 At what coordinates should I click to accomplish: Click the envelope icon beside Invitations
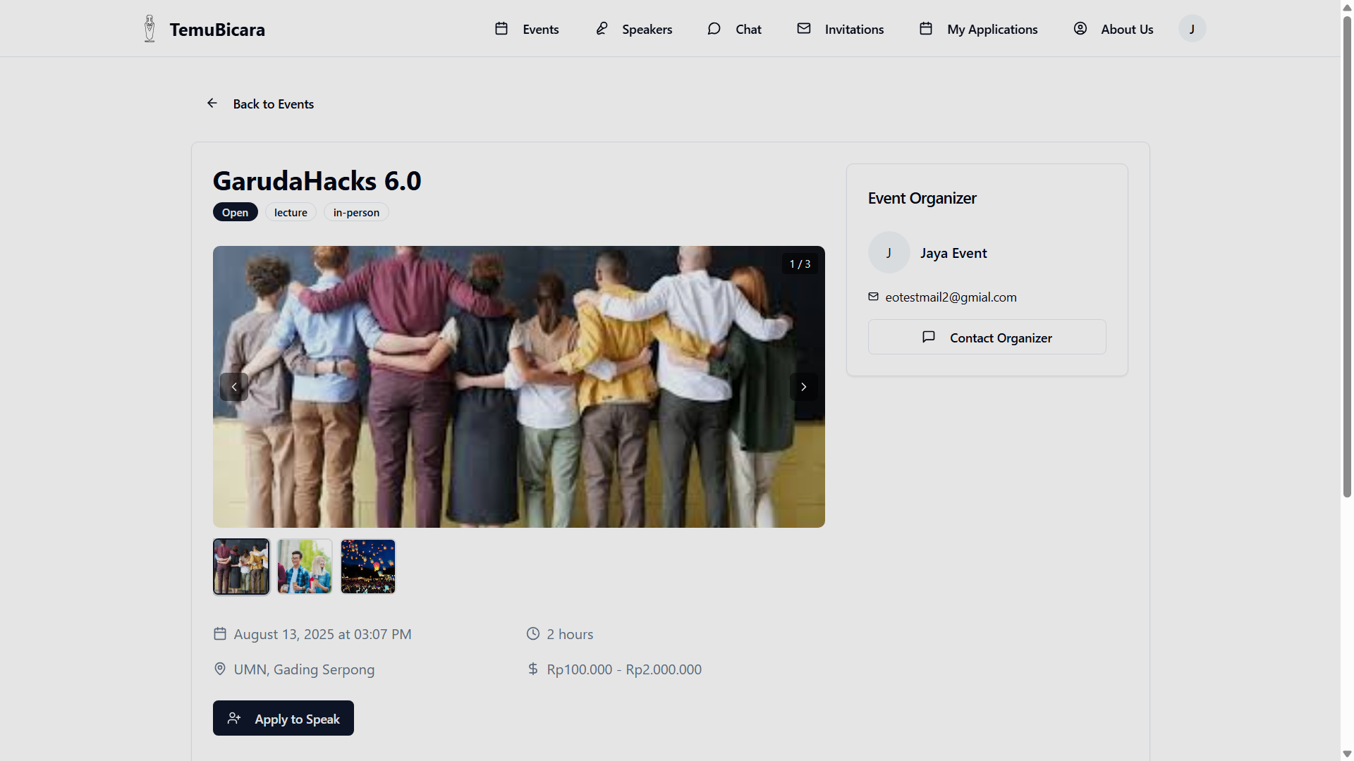pyautogui.click(x=804, y=29)
